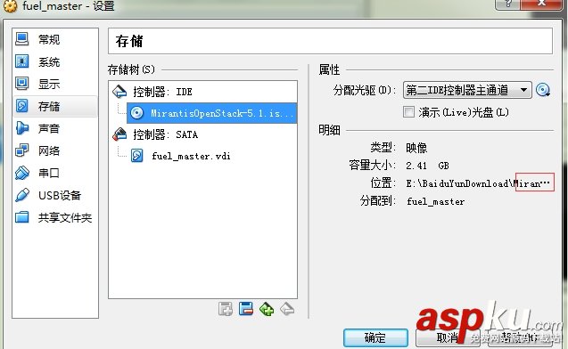Click the 显示 screen icon in sidebar
The image size is (568, 349).
coord(21,84)
